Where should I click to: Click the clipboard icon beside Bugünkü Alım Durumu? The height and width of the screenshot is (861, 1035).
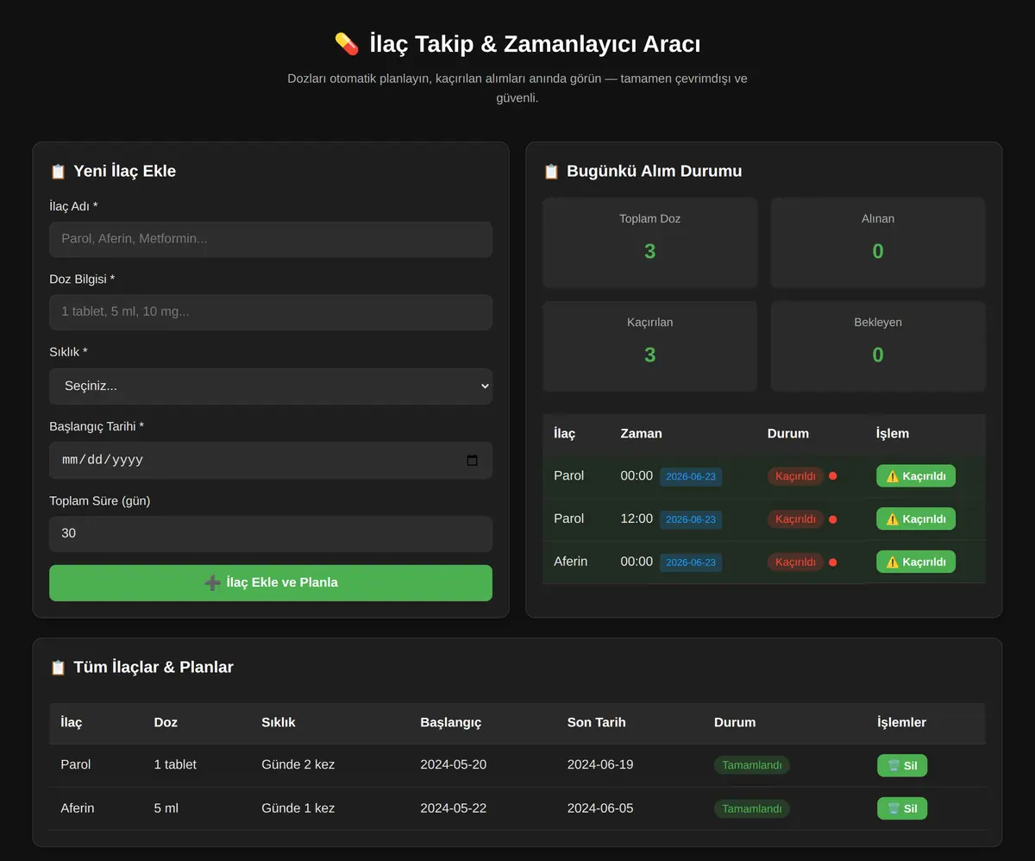point(551,171)
